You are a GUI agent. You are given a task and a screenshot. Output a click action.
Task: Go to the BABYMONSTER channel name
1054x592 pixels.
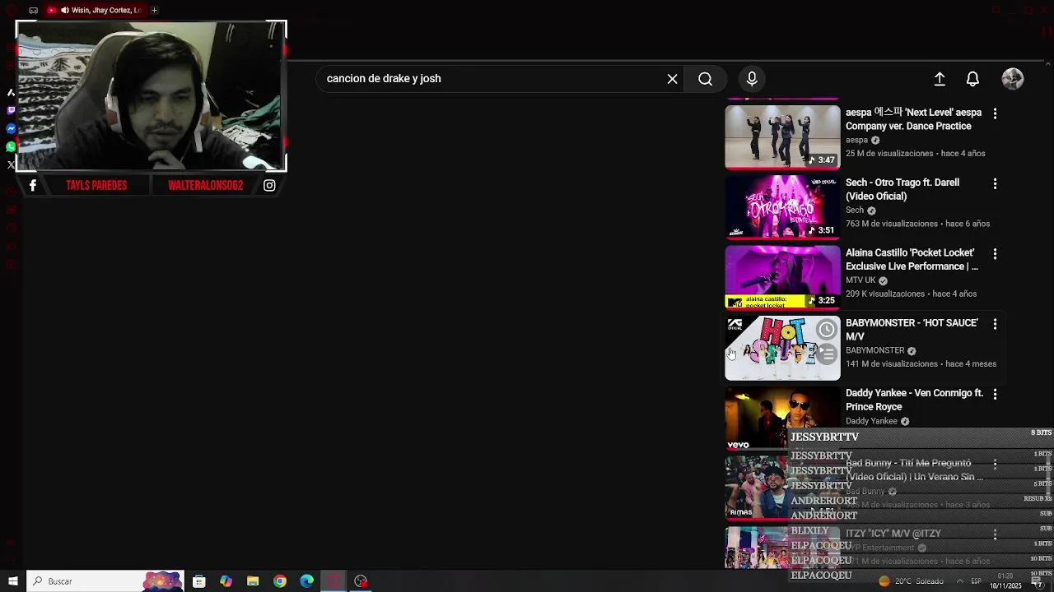click(874, 350)
